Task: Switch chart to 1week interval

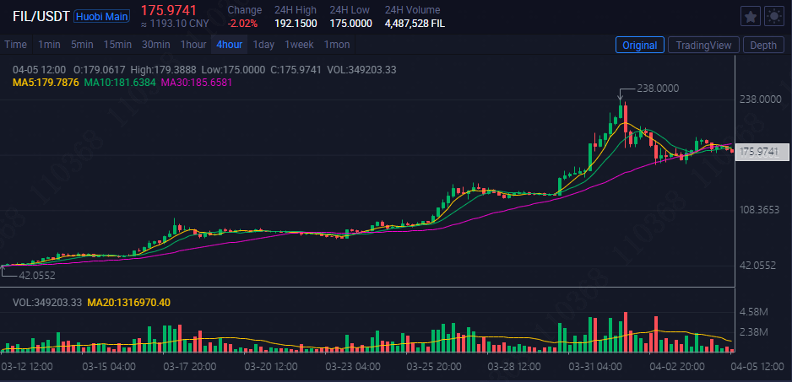Action: click(x=299, y=45)
